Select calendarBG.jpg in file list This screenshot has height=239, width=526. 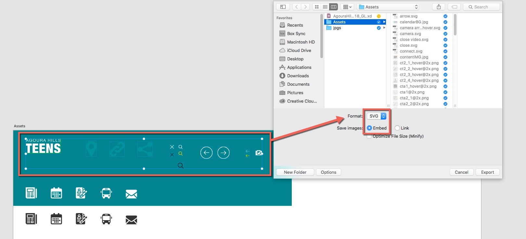(x=414, y=22)
